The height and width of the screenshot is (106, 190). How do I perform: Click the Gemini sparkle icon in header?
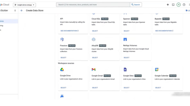pyautogui.click(x=168, y=5)
